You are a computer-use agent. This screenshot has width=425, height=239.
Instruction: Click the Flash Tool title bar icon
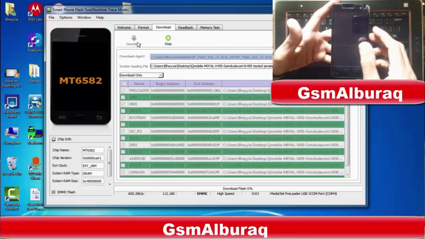coord(49,10)
